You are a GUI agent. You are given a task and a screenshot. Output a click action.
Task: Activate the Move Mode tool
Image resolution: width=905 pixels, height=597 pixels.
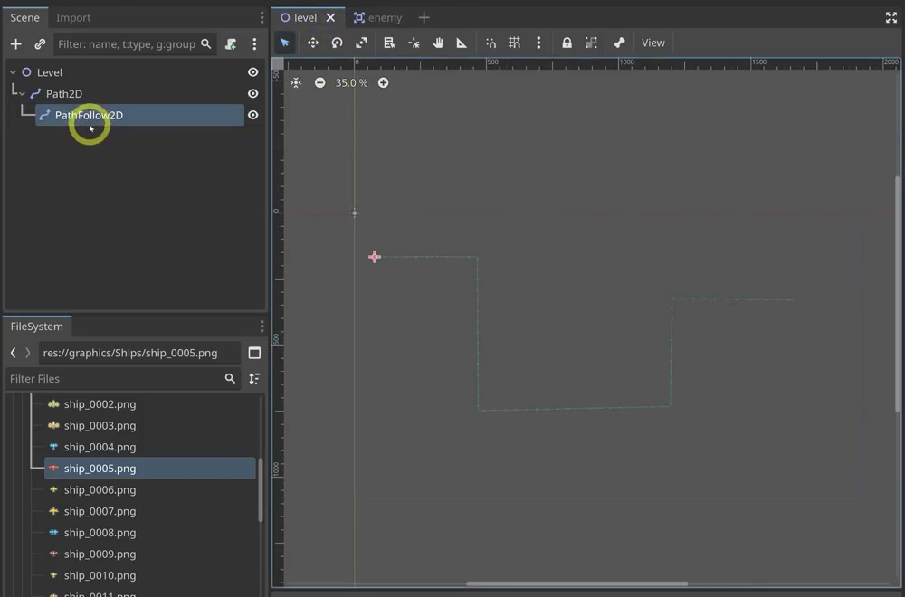coord(313,43)
